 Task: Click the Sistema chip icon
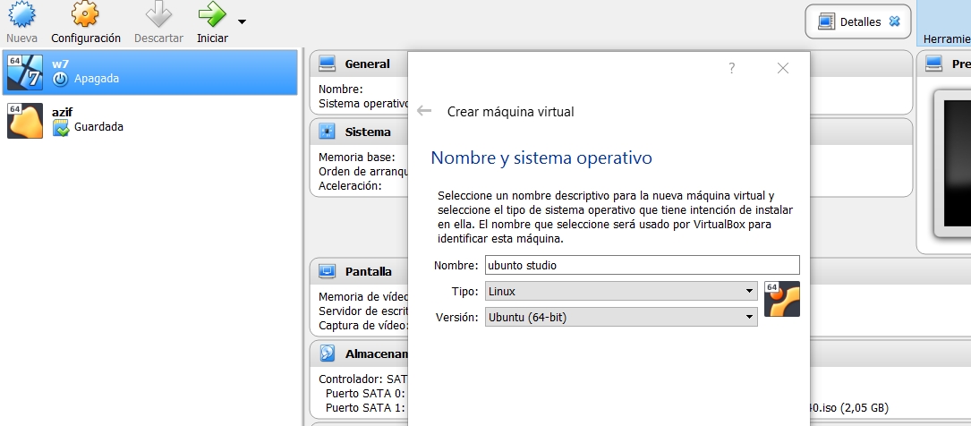pos(328,132)
